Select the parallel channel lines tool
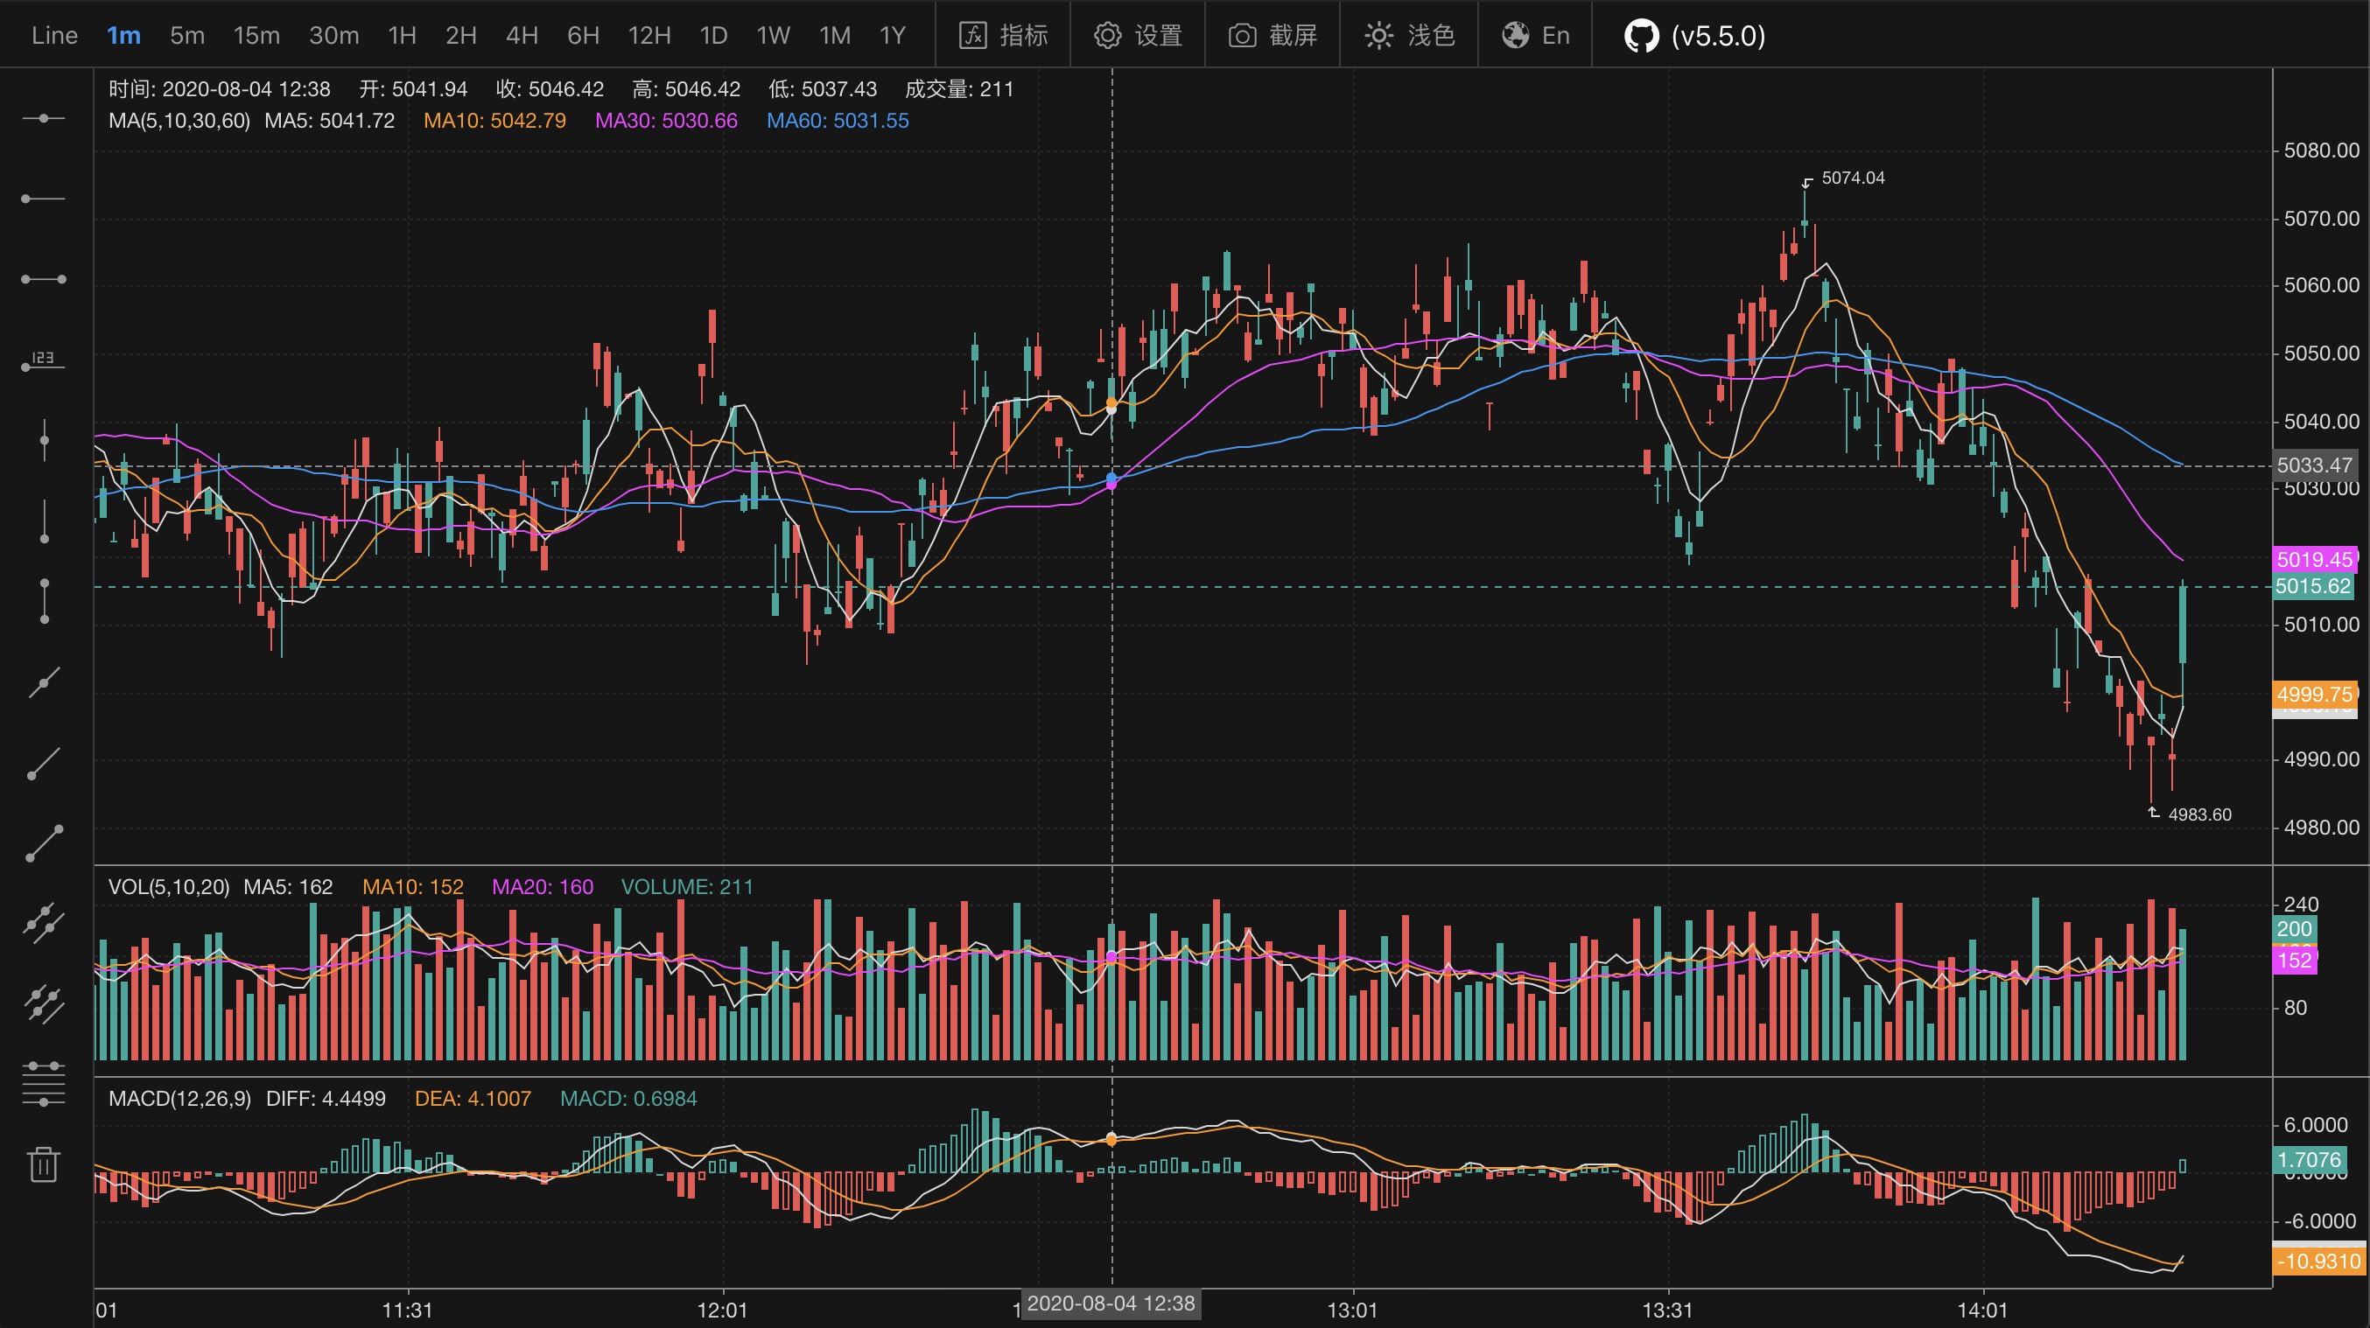Image resolution: width=2370 pixels, height=1328 pixels. pos(43,922)
